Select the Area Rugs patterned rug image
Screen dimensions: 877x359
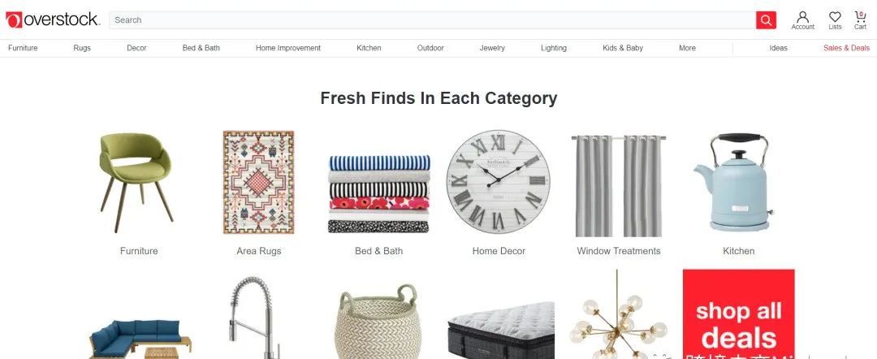258,182
